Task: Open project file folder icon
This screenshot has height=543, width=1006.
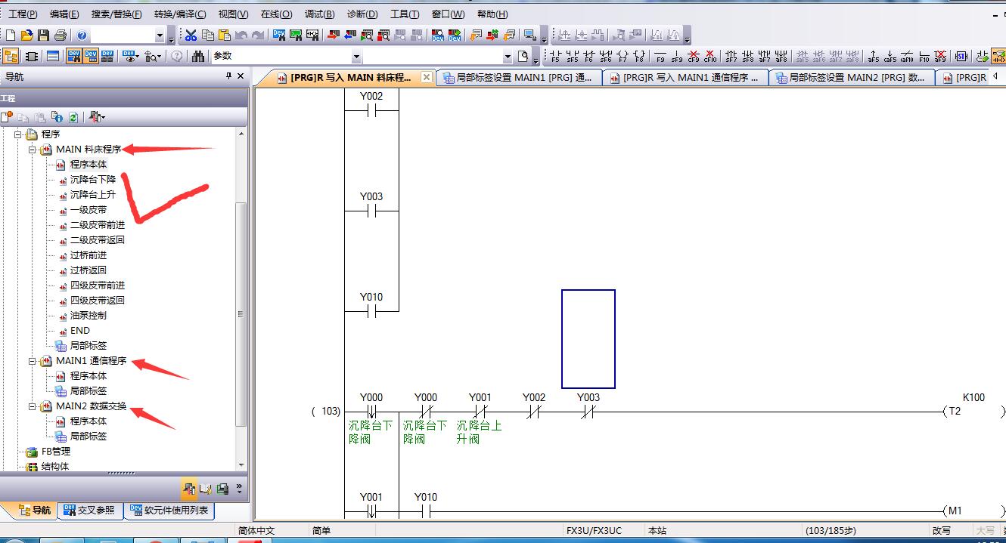Action: [x=27, y=35]
